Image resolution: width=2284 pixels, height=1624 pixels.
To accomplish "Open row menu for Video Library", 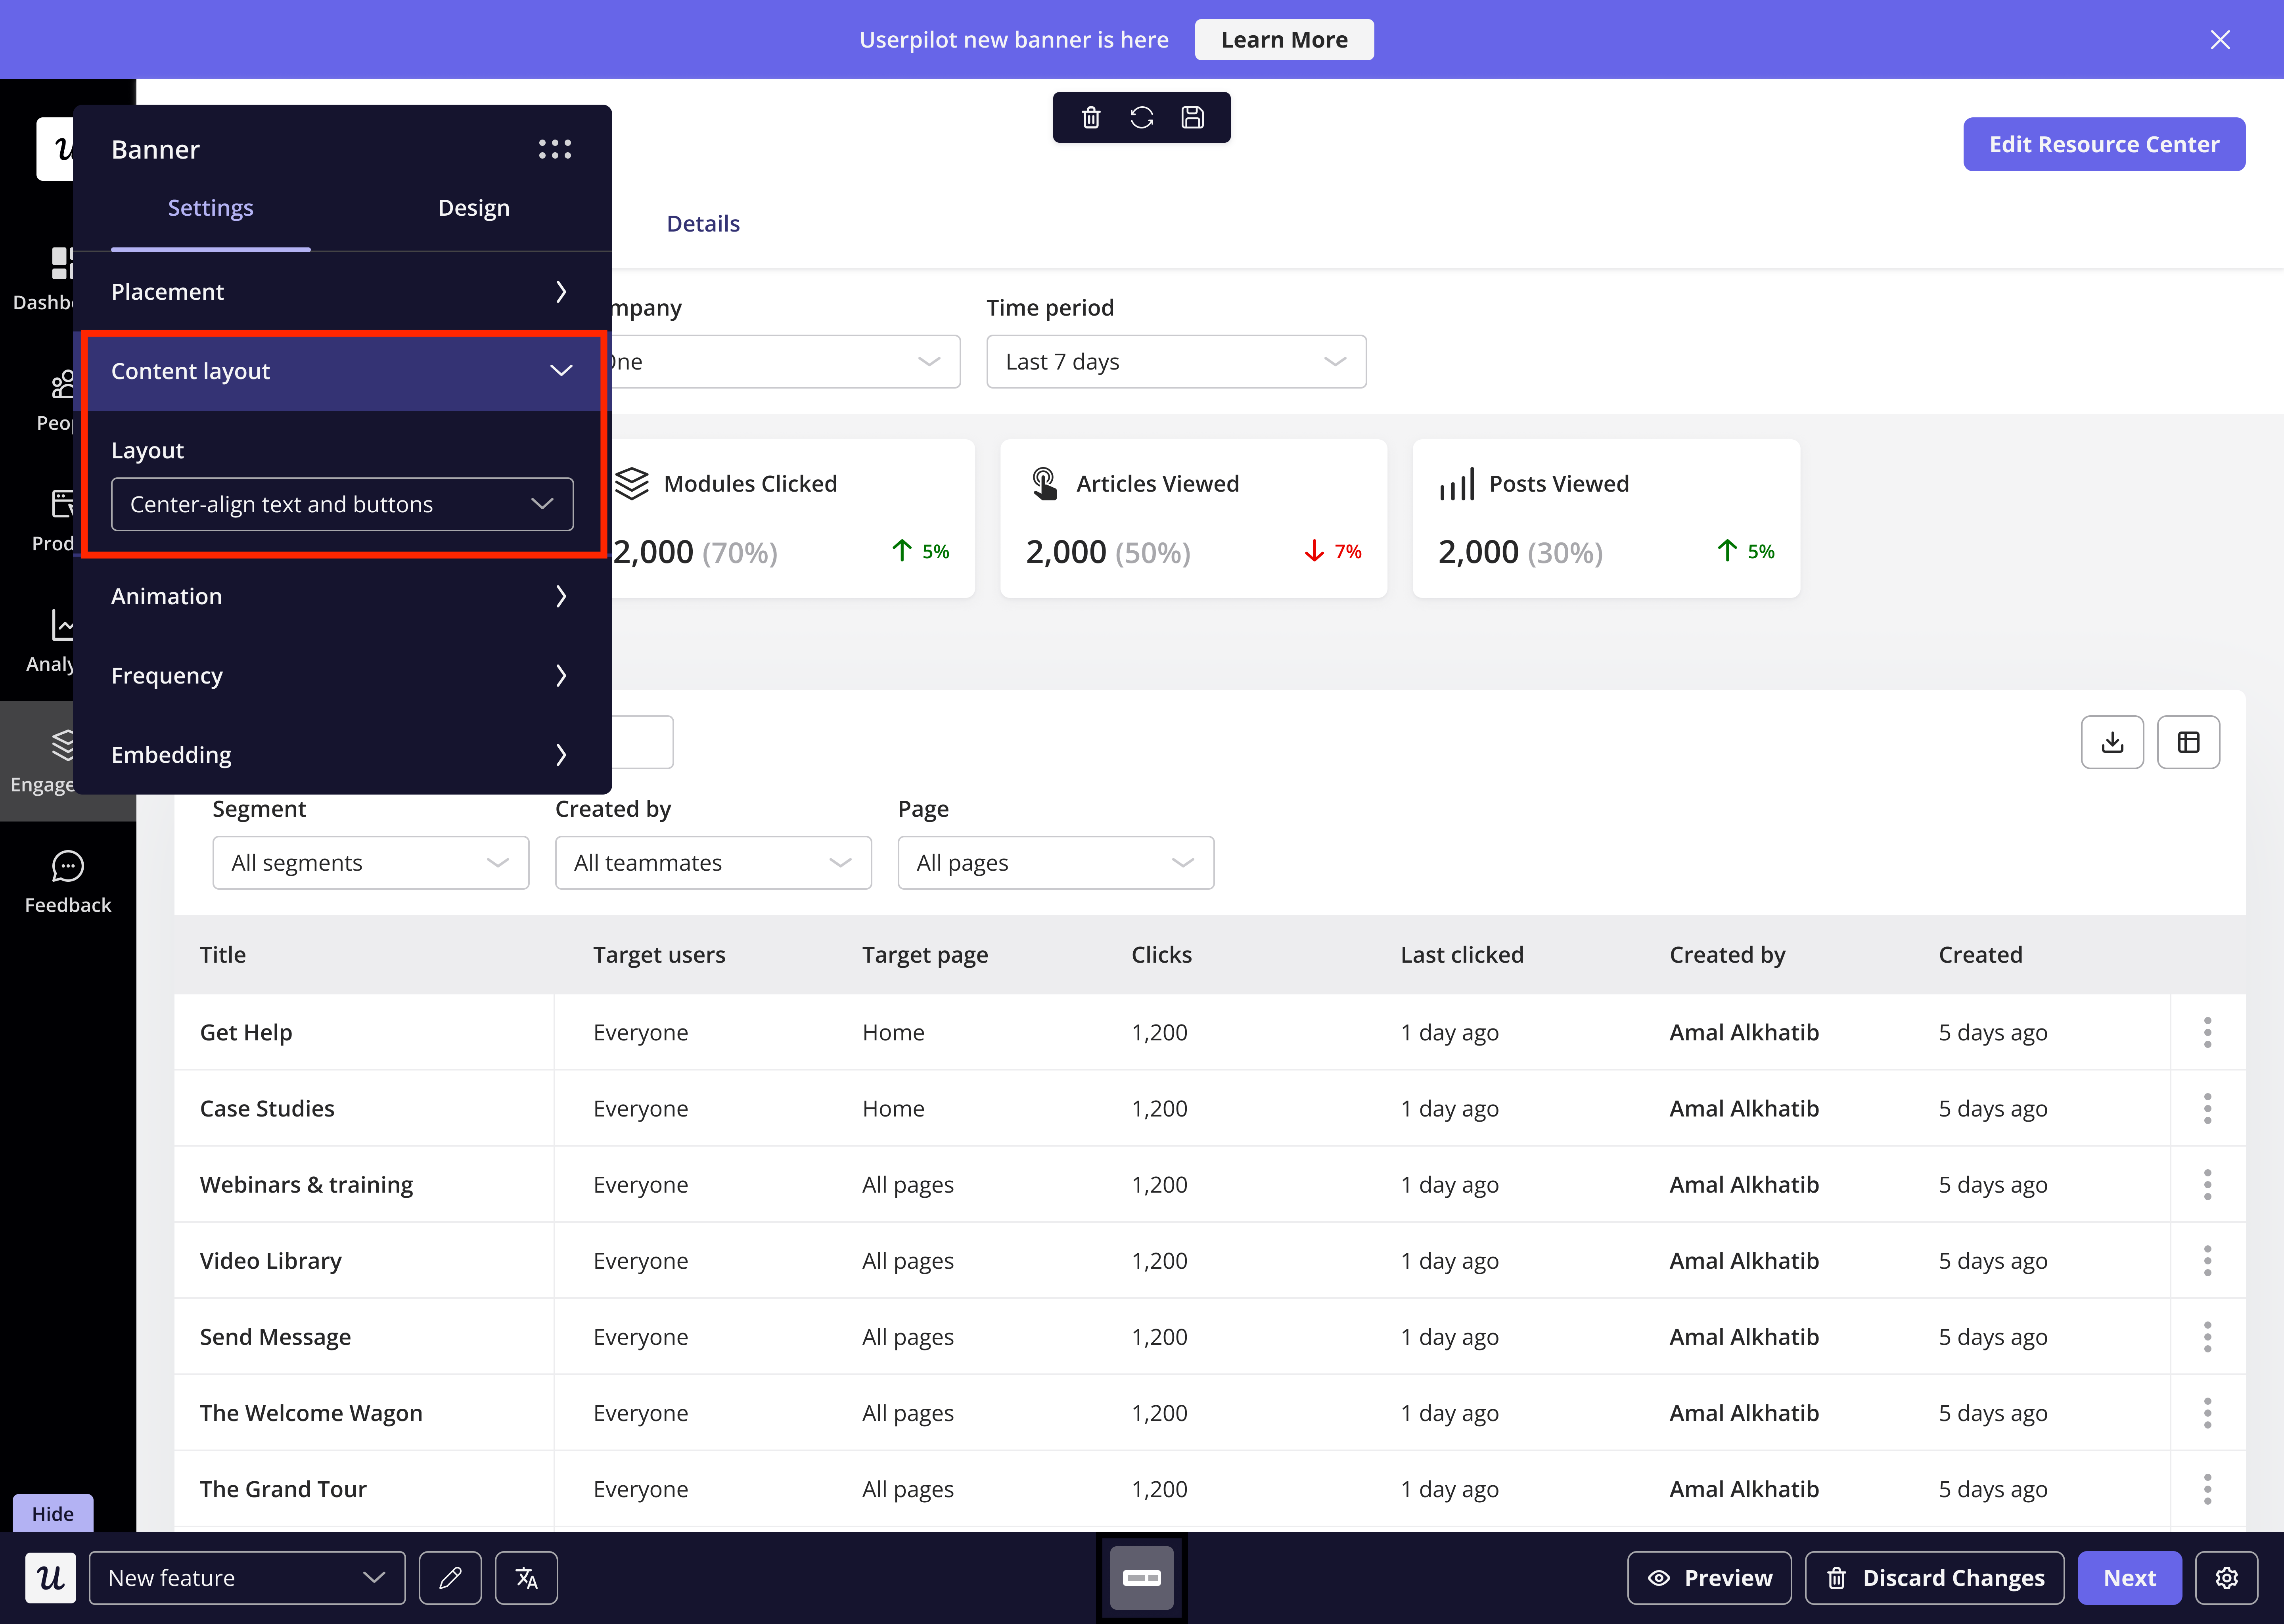I will click(2207, 1261).
